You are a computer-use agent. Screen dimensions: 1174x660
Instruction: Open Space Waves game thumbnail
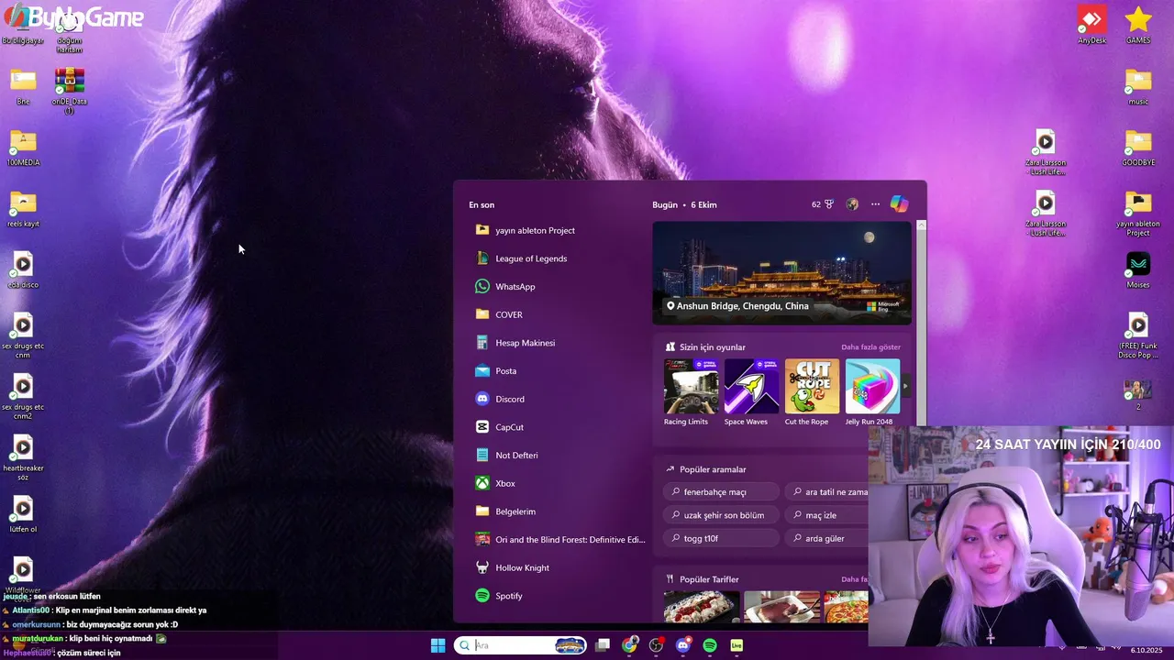751,386
